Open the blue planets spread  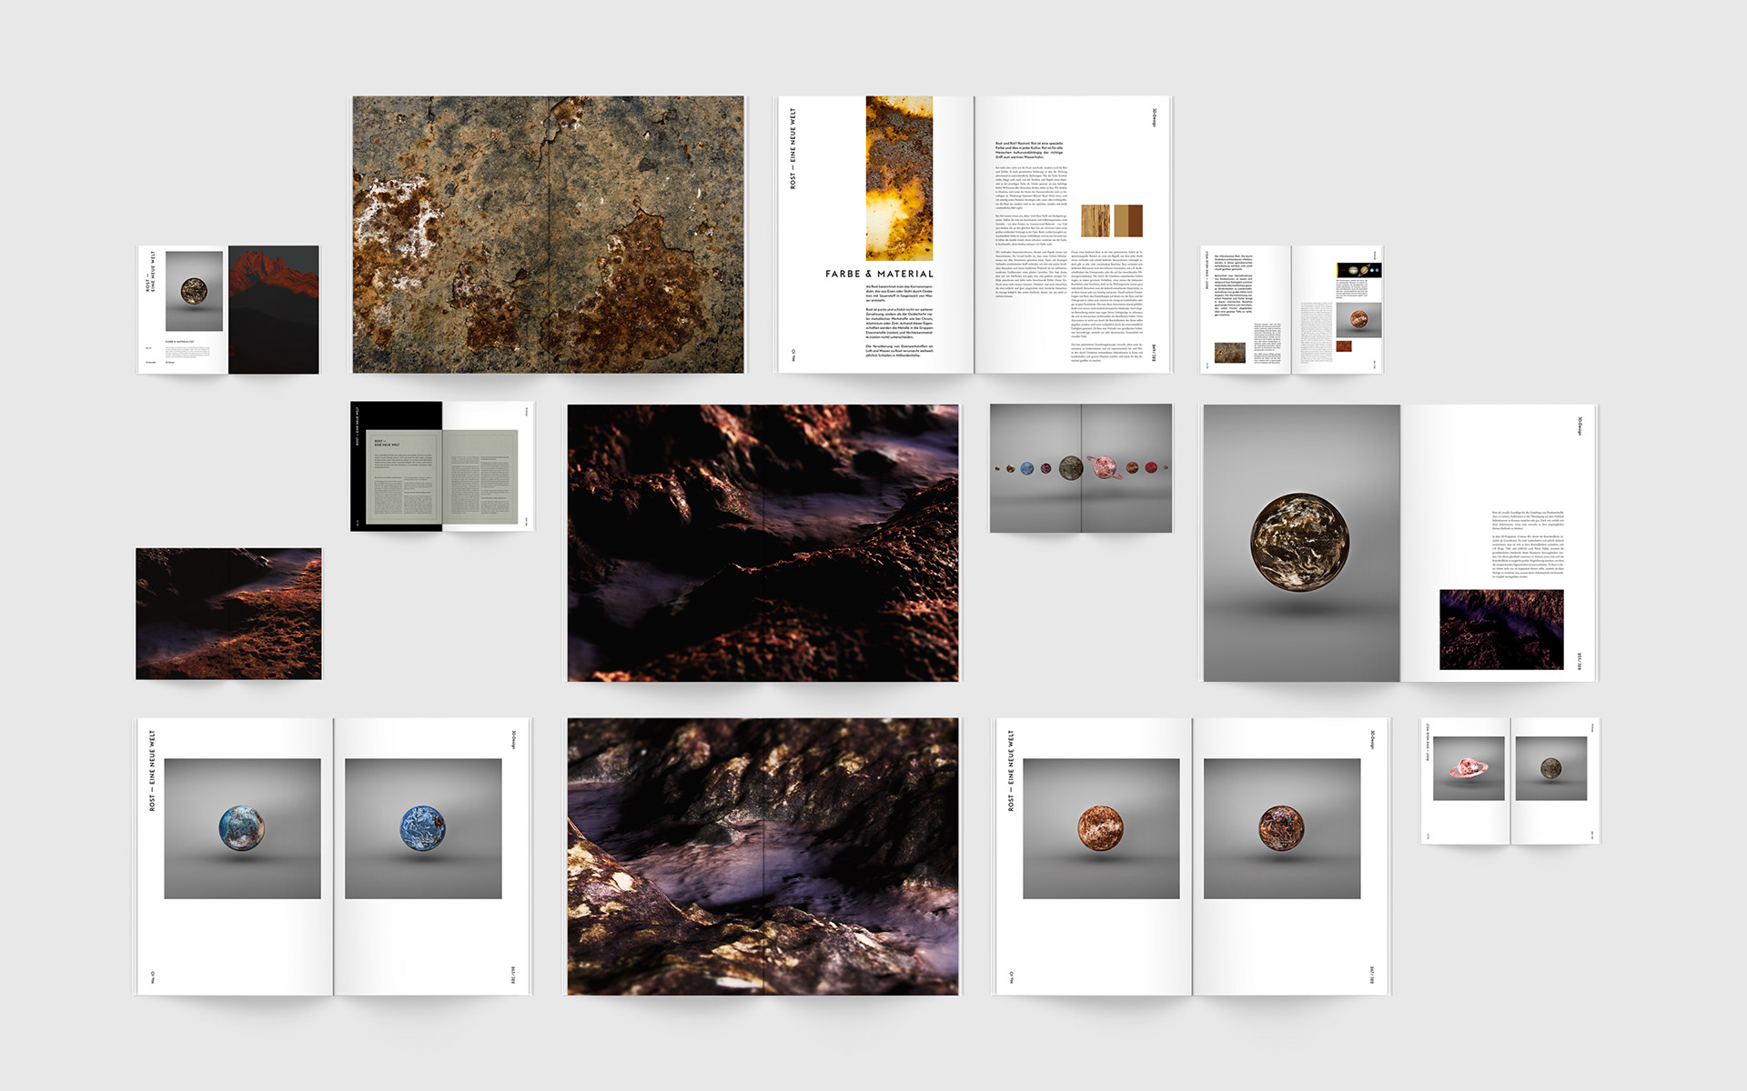point(334,856)
